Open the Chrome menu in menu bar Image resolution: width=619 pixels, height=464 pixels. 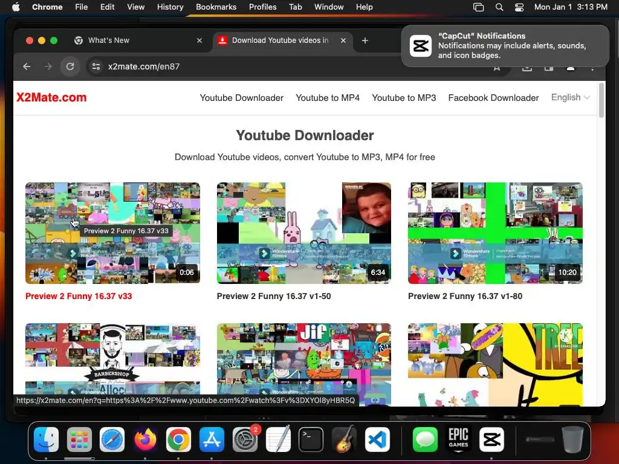coord(47,7)
